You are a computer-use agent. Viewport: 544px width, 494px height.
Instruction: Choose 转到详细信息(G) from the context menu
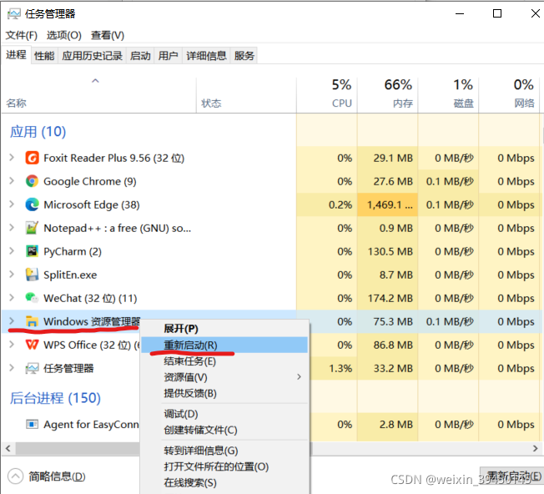pyautogui.click(x=224, y=451)
